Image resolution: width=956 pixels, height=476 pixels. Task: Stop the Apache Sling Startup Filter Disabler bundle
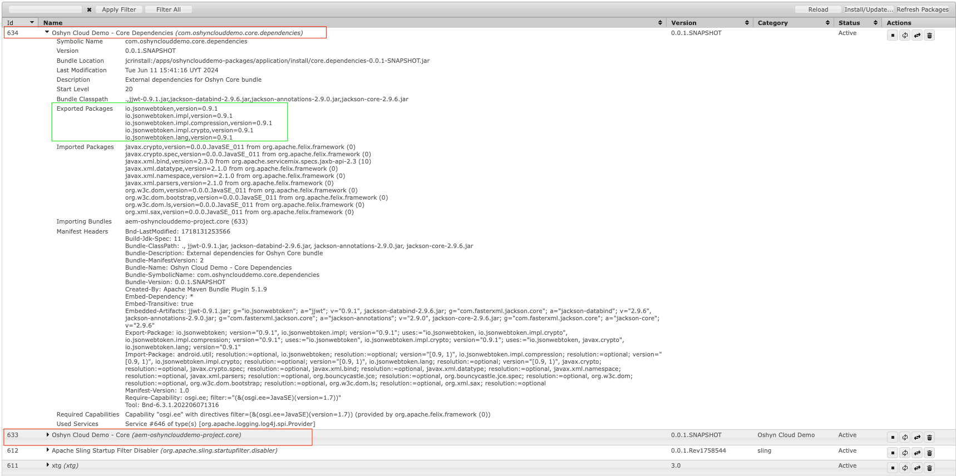[893, 453]
